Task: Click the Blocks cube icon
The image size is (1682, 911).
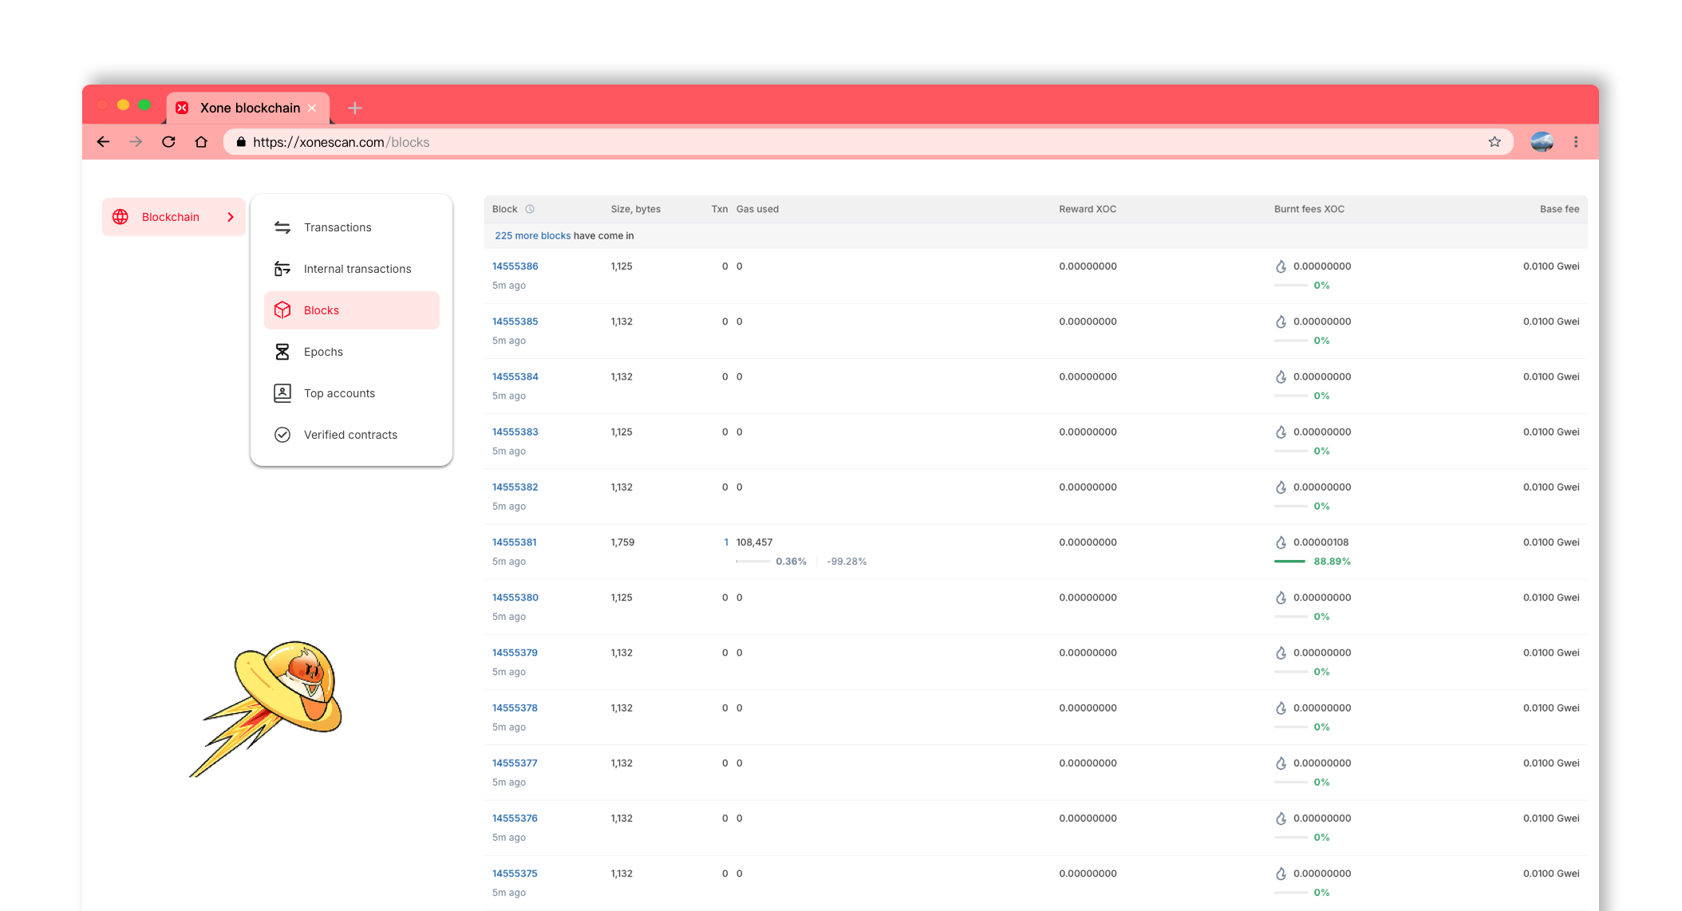Action: tap(282, 310)
